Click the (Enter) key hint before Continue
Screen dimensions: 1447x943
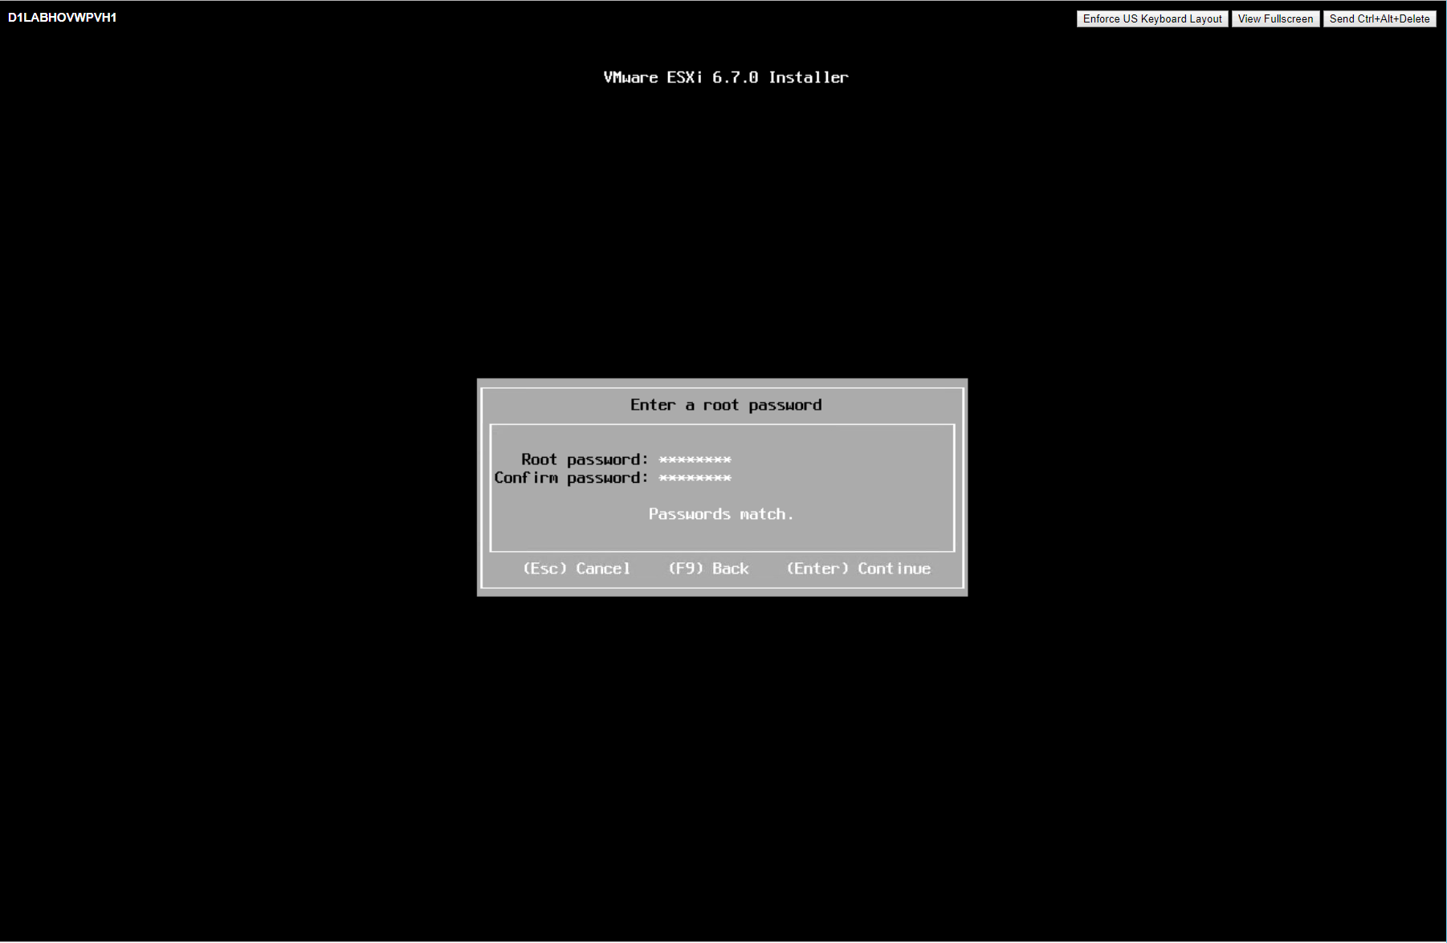tap(817, 569)
